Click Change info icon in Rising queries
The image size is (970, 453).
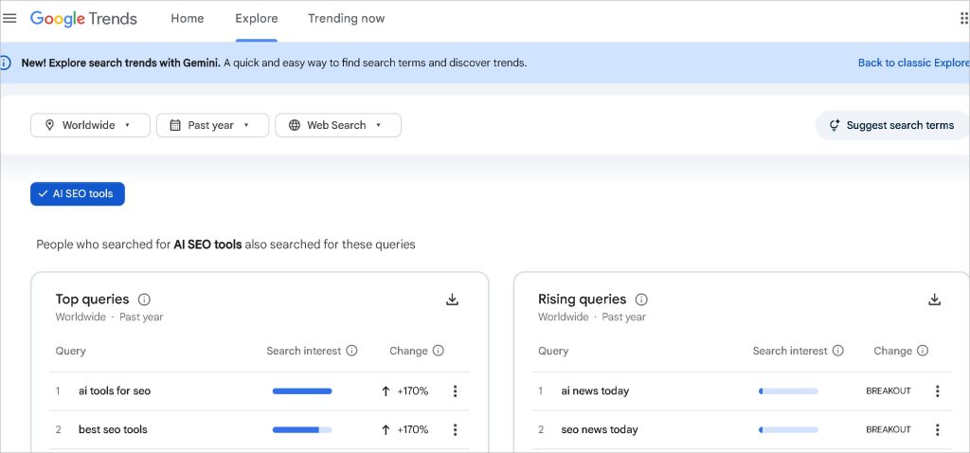coord(923,351)
